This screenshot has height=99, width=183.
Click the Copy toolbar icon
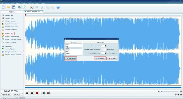(47, 7)
